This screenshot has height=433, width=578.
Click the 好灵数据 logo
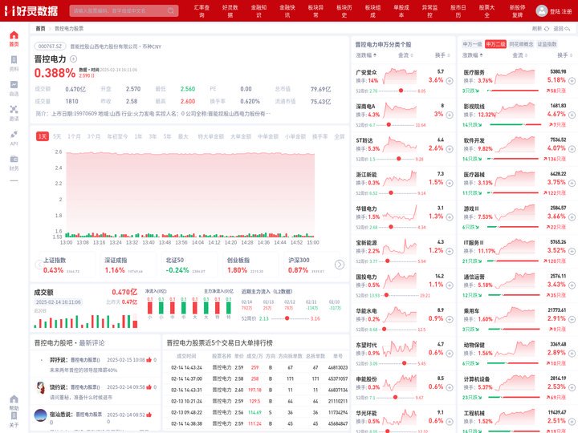[31, 11]
